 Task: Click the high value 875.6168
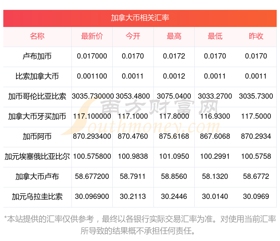pos(174,136)
